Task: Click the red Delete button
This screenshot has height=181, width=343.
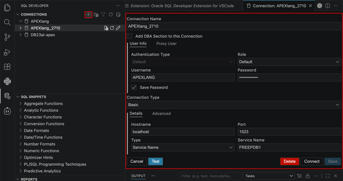Action: (290, 161)
